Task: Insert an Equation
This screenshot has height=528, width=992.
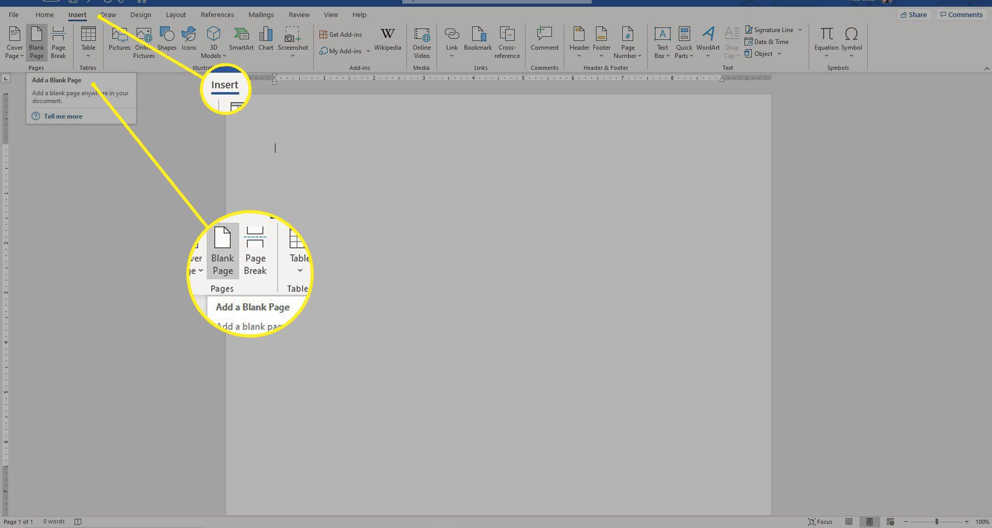Action: [826, 42]
